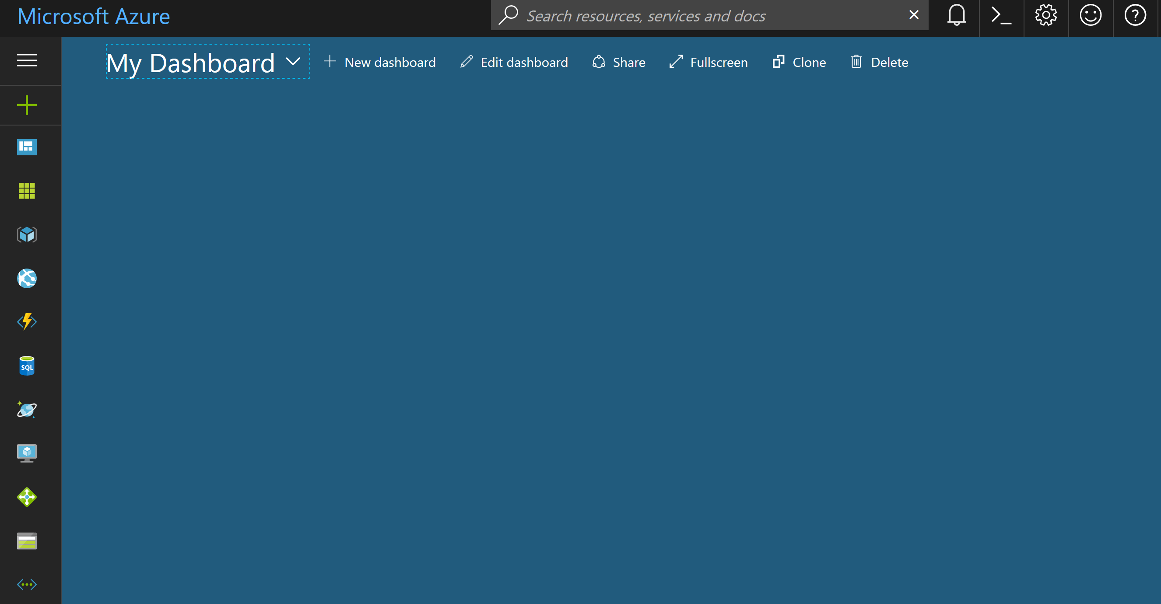Open Storage accounts sidebar icon
Viewport: 1161px width, 604px height.
[x=27, y=541]
